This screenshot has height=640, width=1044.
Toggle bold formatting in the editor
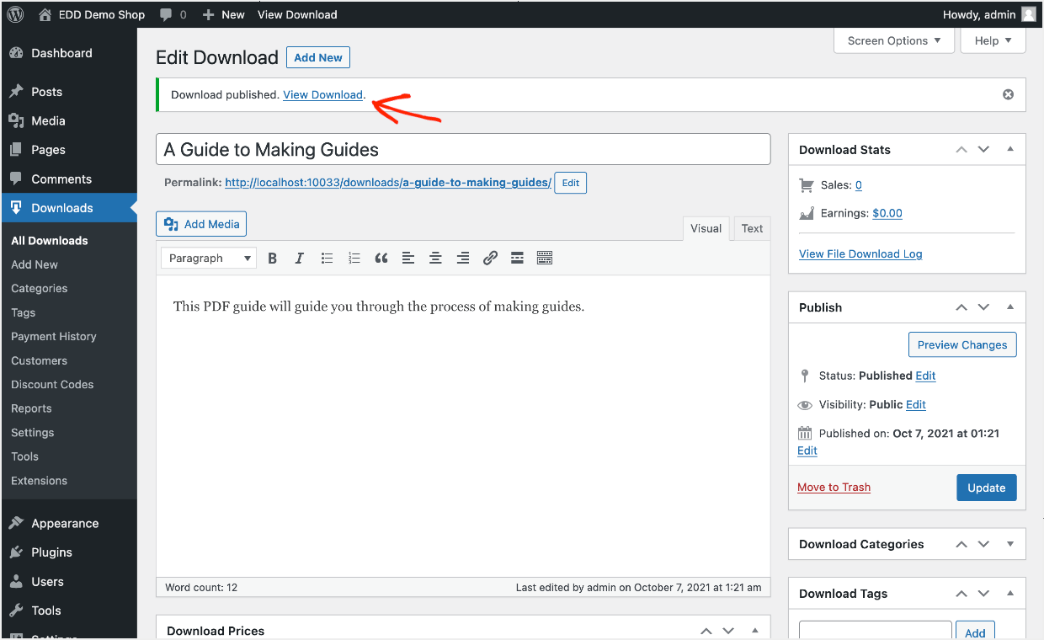point(272,258)
